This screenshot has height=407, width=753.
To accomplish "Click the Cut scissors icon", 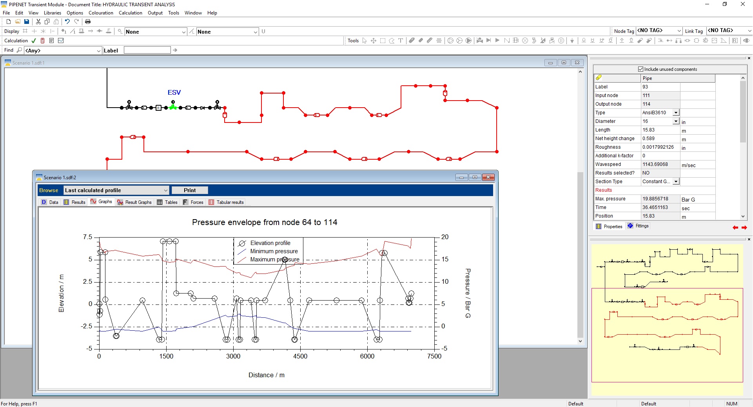I will 38,22.
